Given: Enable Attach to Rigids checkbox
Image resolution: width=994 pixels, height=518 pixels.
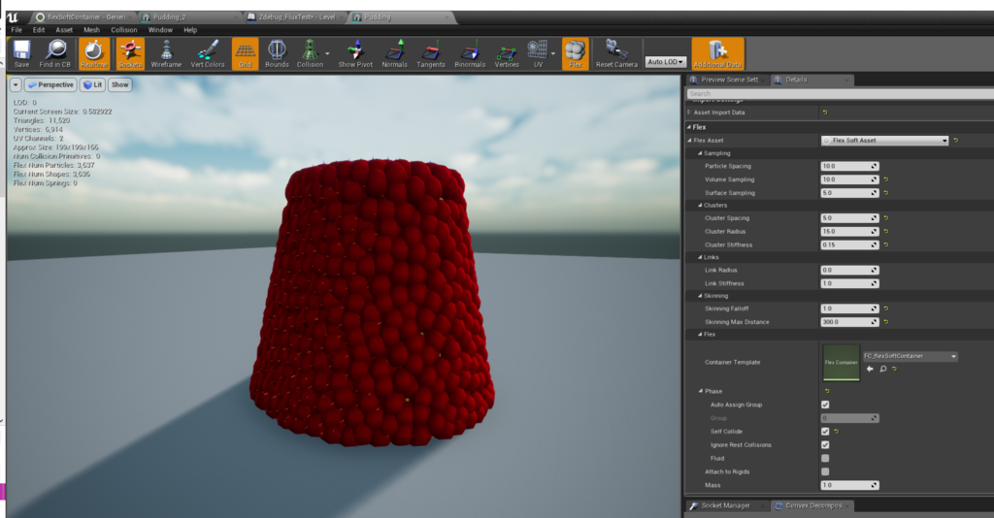Looking at the screenshot, I should (825, 471).
